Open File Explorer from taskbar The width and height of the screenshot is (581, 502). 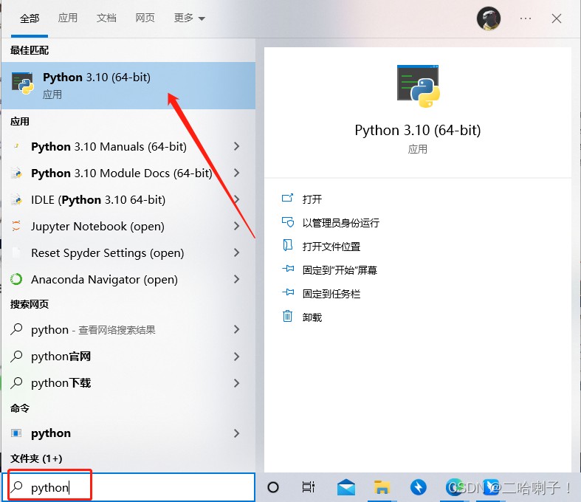click(382, 487)
